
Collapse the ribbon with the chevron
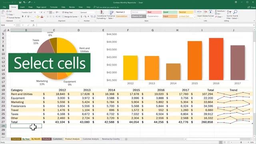click(x=254, y=21)
